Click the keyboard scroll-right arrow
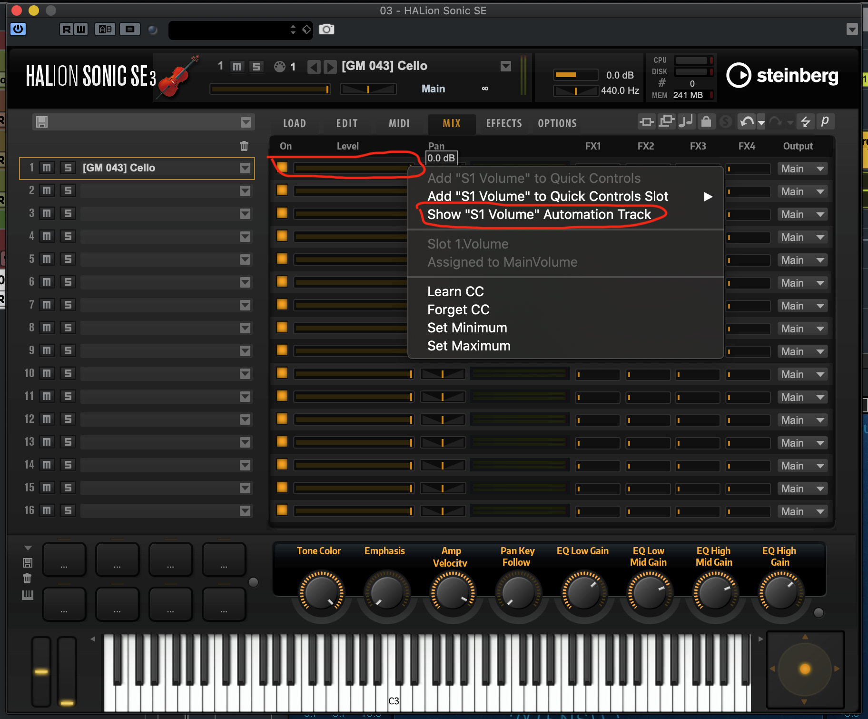Screen dimensions: 868x719 click(x=760, y=639)
